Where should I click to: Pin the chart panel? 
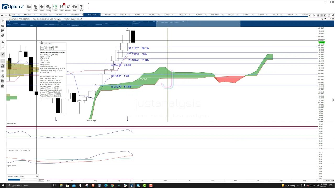pos(325,19)
